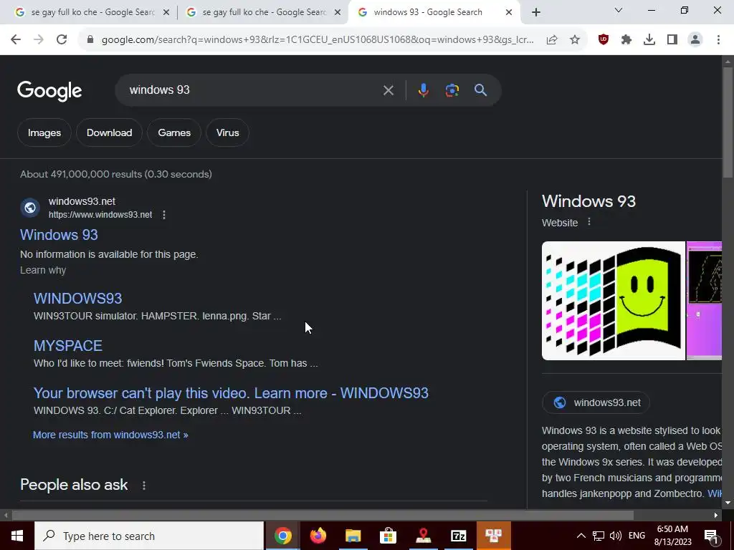Click the Google logo

tap(49, 91)
